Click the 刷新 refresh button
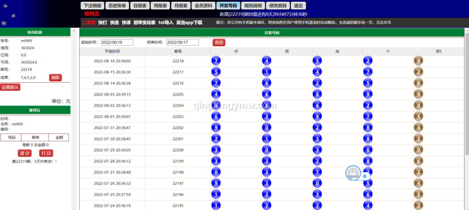 [55, 78]
